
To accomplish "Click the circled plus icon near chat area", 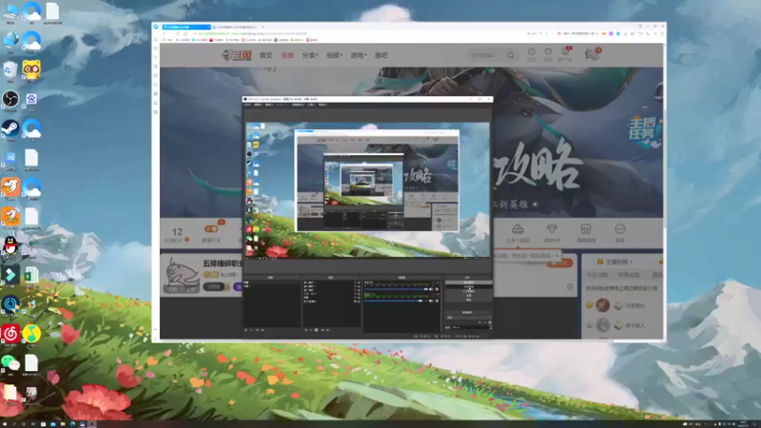I will [x=570, y=287].
